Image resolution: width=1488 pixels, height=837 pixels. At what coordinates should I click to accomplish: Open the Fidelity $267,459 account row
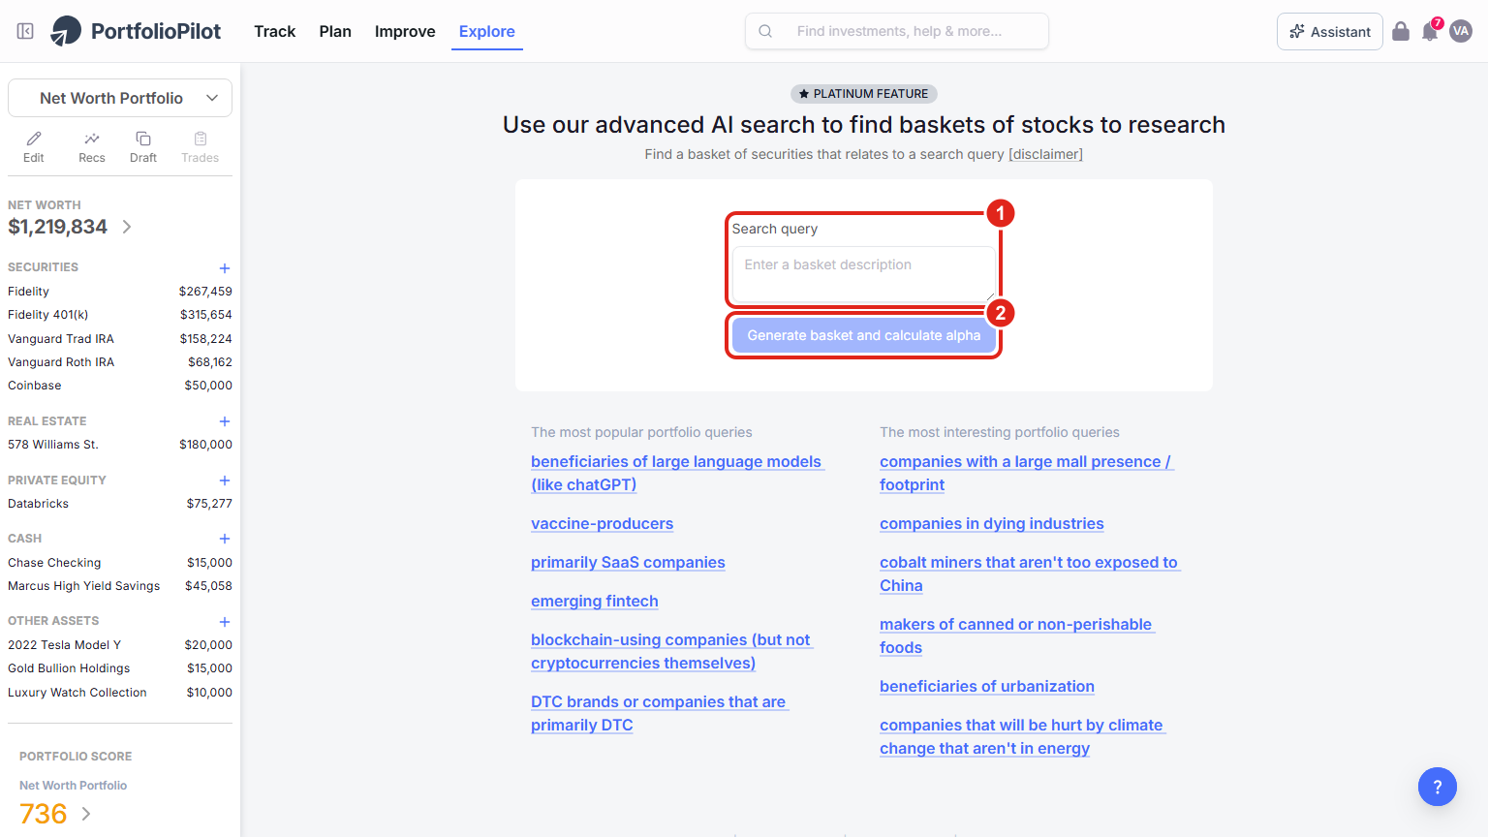tap(120, 292)
